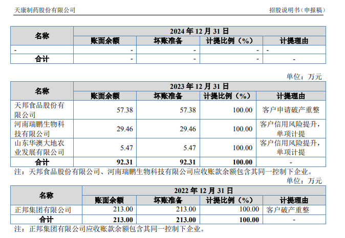Select 计提比例（%） header in the 2023 table
Image resolution: width=345 pixels, height=238 pixels.
(x=227, y=96)
